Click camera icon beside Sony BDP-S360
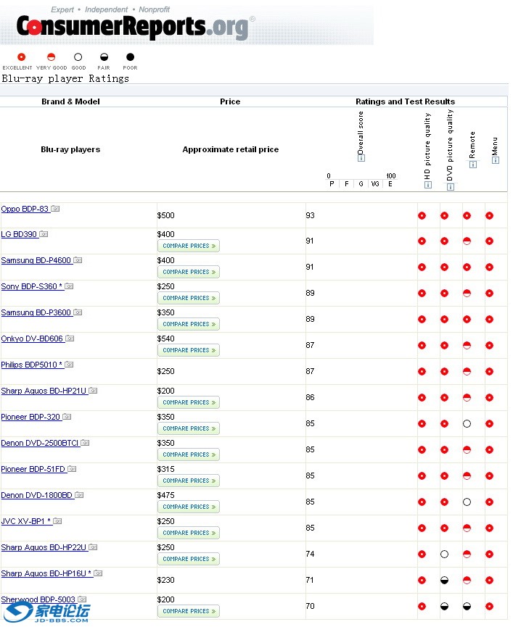The image size is (513, 627). click(69, 286)
